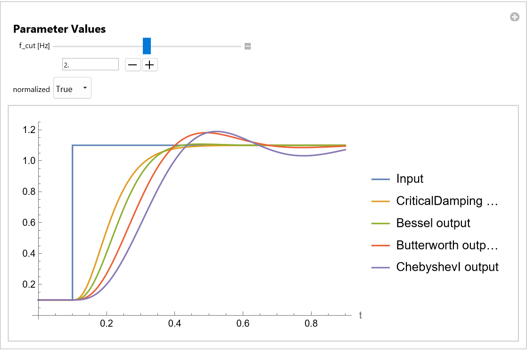The image size is (527, 351).
Task: Click the "ChebyshevI output" legend label
Action: pyautogui.click(x=447, y=267)
